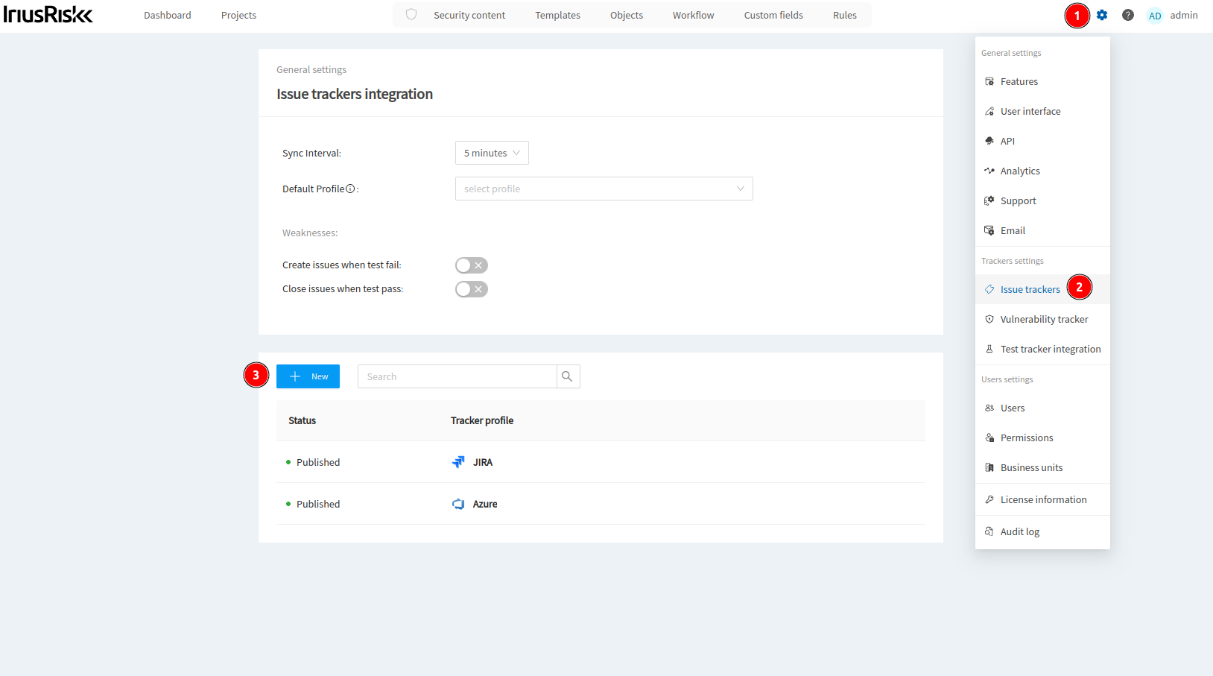
Task: Click the Azure logo icon
Action: tap(458, 504)
